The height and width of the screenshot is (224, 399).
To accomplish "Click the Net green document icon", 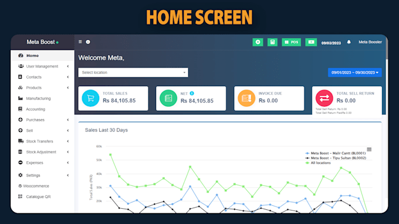I will point(168,98).
